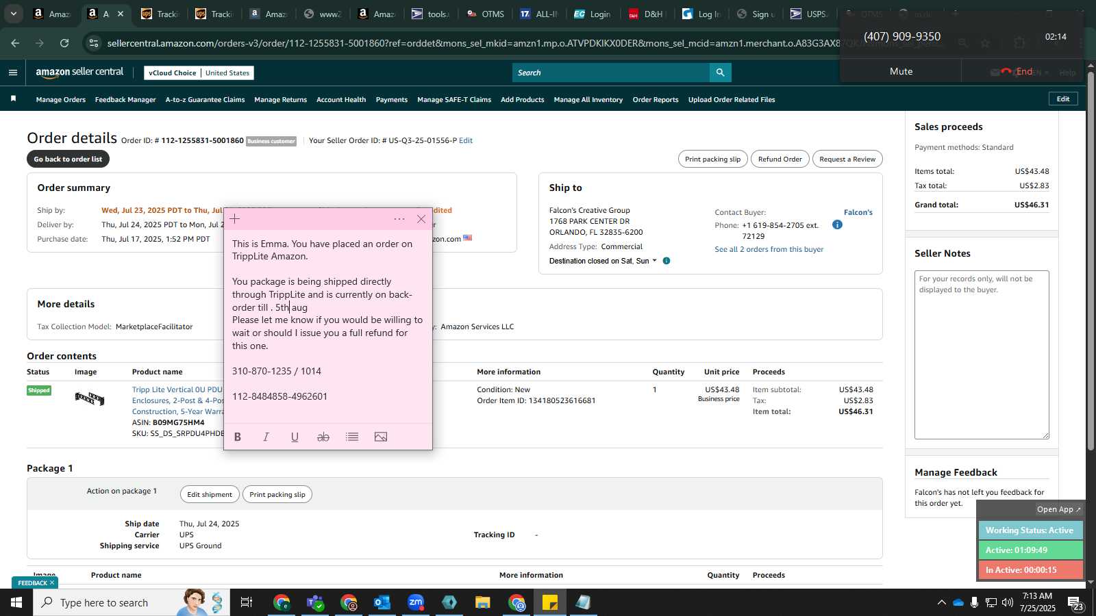See all 2 orders from this buyer
The image size is (1096, 616).
769,249
